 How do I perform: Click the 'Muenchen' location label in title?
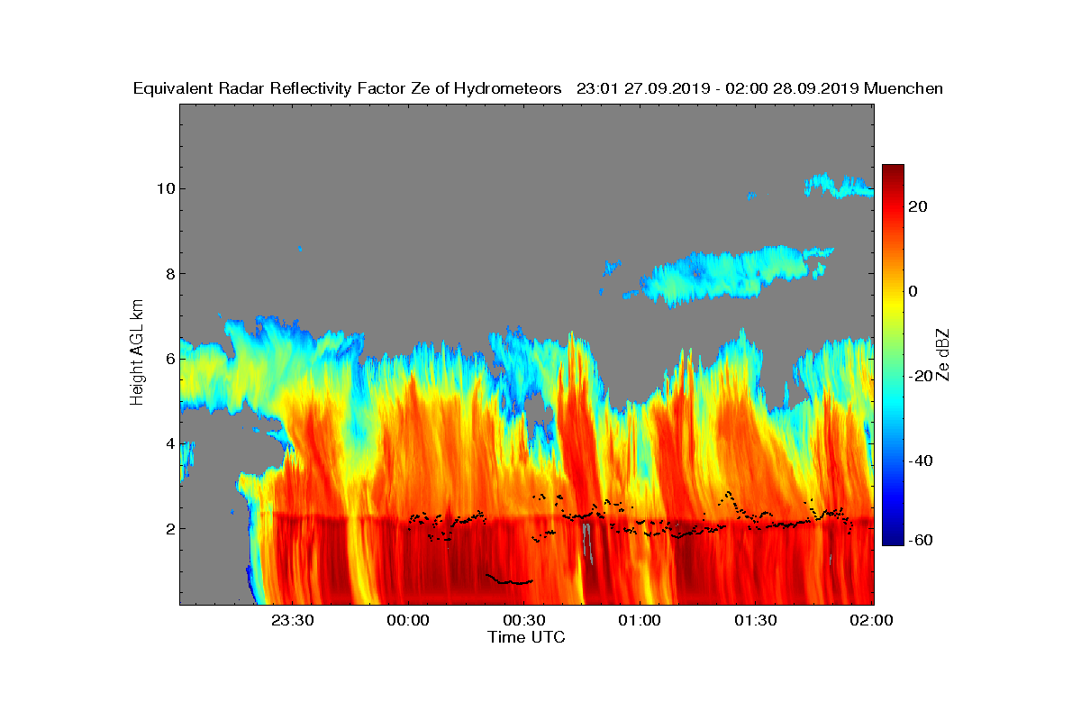(904, 88)
